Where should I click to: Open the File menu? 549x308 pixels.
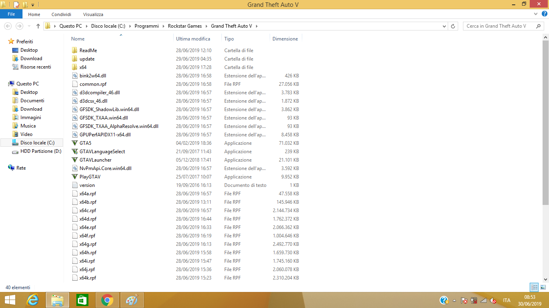(11, 14)
